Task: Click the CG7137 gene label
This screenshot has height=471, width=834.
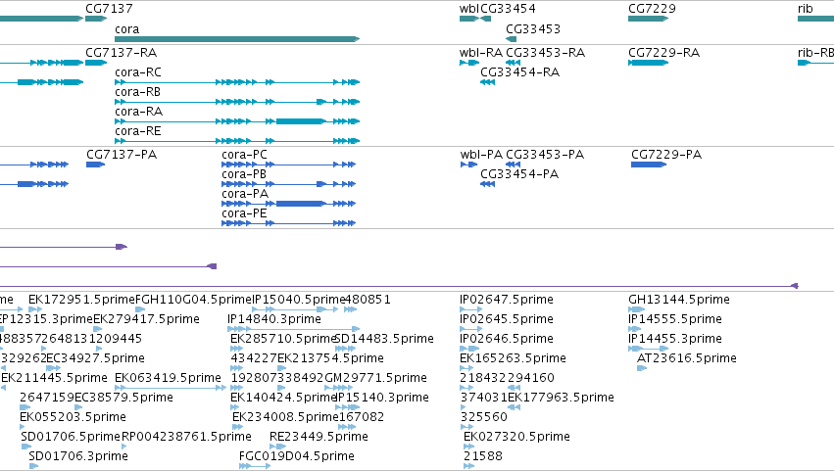Action: click(x=109, y=9)
